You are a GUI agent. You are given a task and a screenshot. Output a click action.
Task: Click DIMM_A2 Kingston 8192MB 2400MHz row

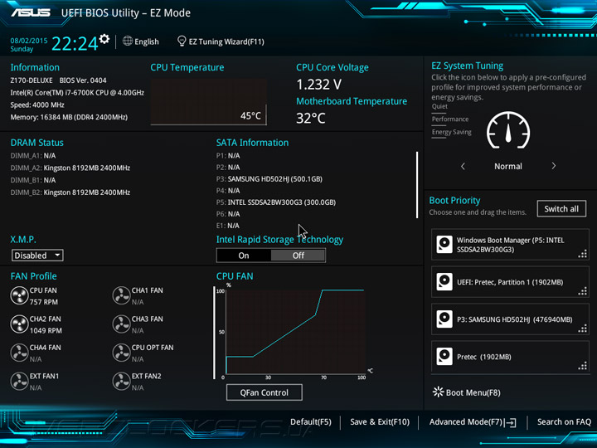(x=70, y=168)
